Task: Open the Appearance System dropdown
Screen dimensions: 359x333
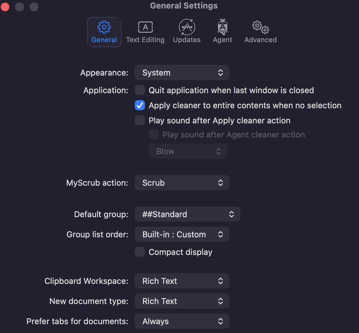Action: coord(182,73)
